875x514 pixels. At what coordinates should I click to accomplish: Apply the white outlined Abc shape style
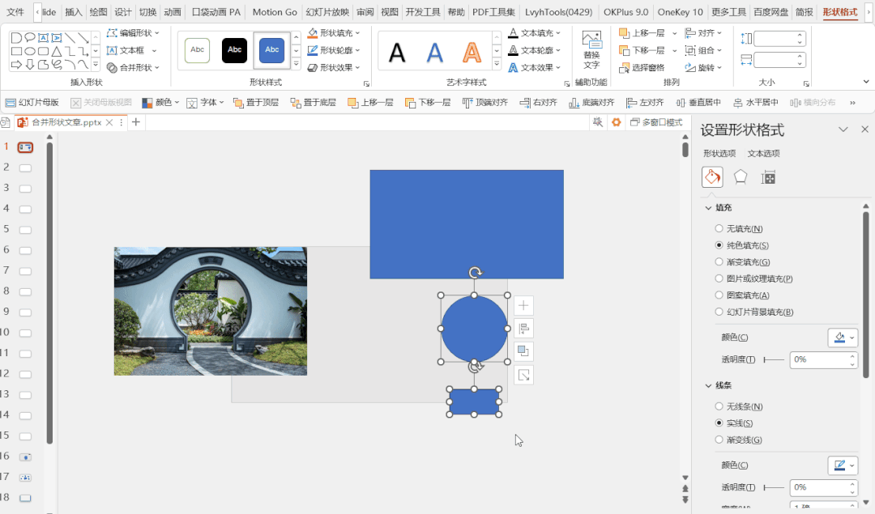click(198, 50)
